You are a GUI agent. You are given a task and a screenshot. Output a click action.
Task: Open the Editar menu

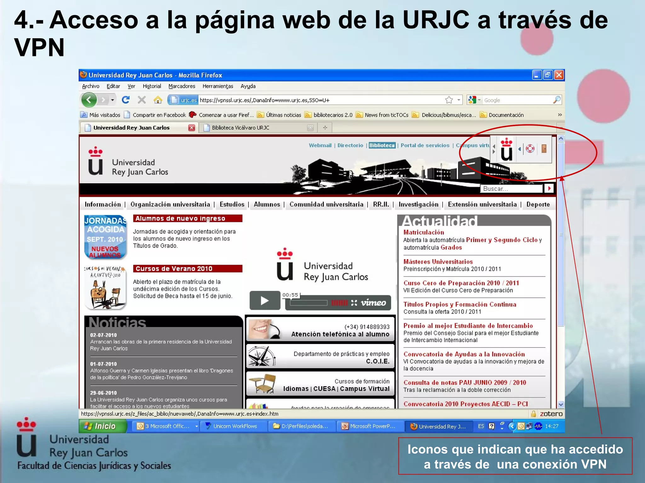(x=113, y=86)
